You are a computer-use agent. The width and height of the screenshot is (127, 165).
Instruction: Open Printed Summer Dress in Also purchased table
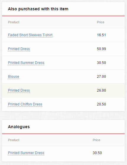point(26,63)
